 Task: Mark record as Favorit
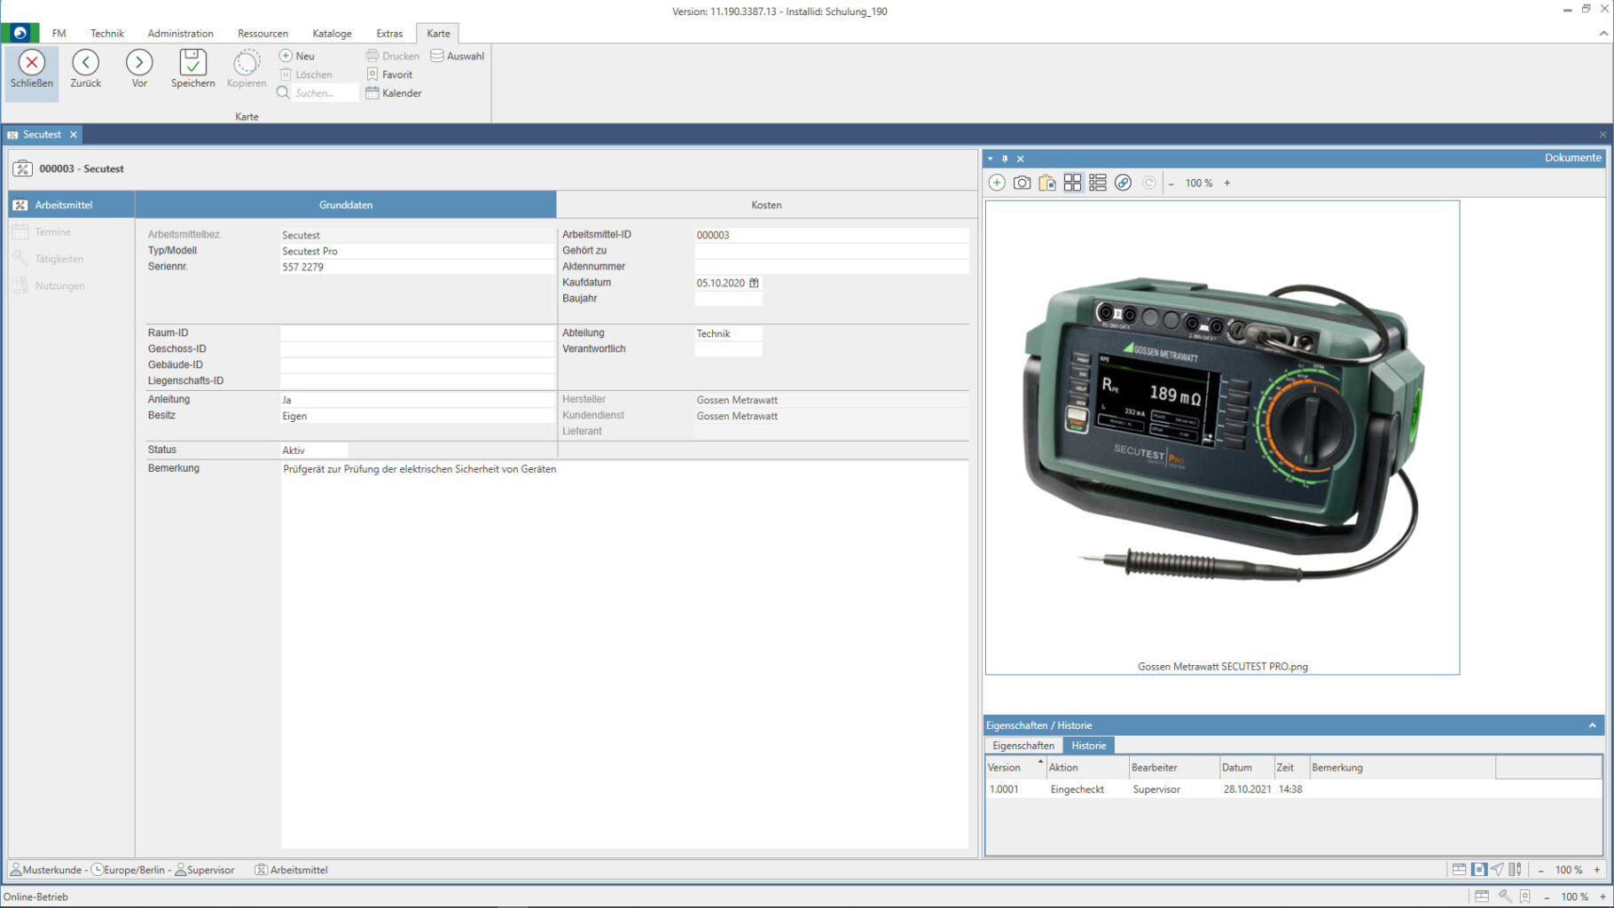[x=389, y=74]
